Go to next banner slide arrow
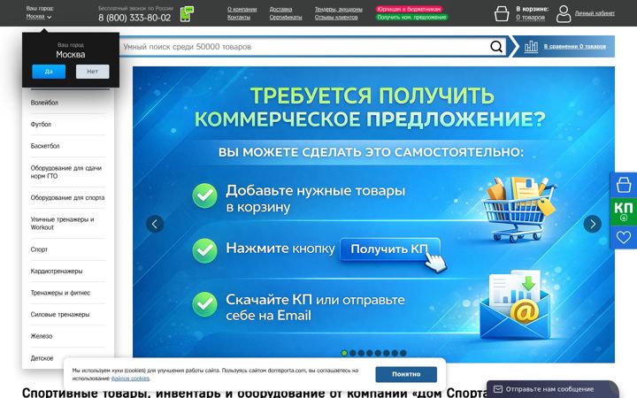The height and width of the screenshot is (398, 637). click(x=592, y=224)
